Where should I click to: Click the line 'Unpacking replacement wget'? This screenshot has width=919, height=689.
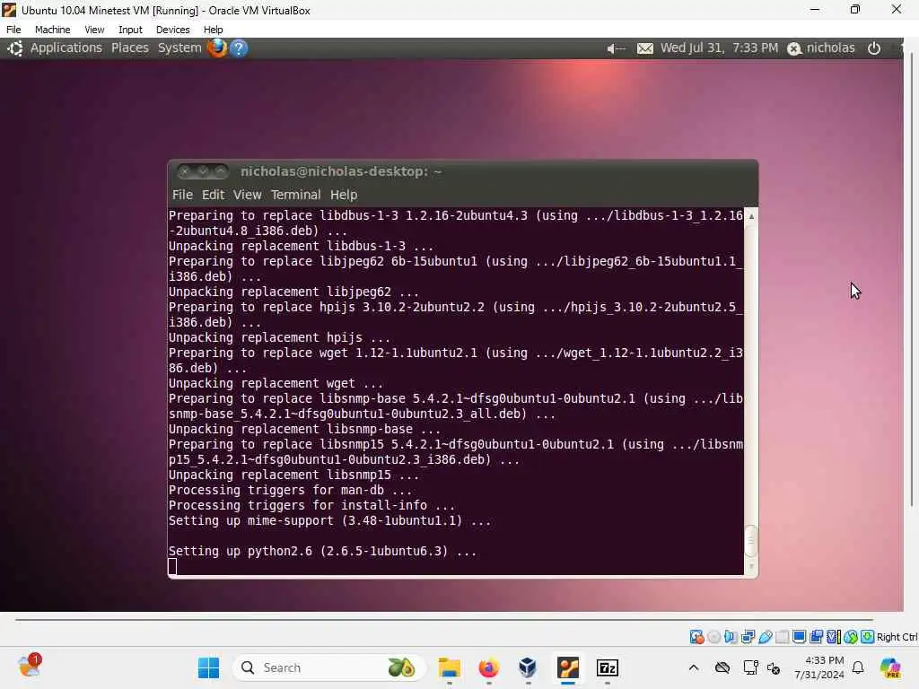276,384
